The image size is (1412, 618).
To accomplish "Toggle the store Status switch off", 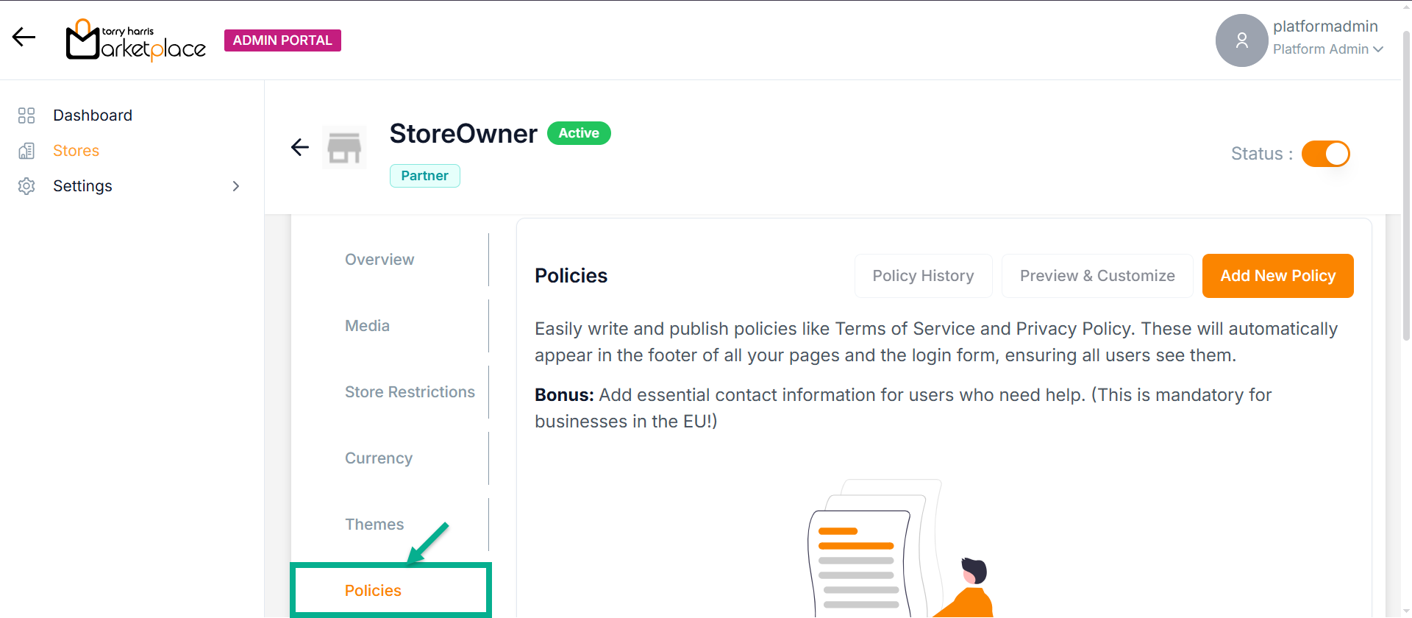I will [1325, 154].
